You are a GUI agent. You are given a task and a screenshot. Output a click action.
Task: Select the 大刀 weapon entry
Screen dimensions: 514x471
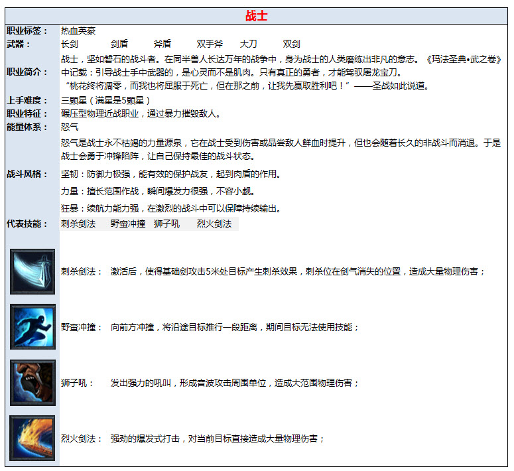[249, 44]
